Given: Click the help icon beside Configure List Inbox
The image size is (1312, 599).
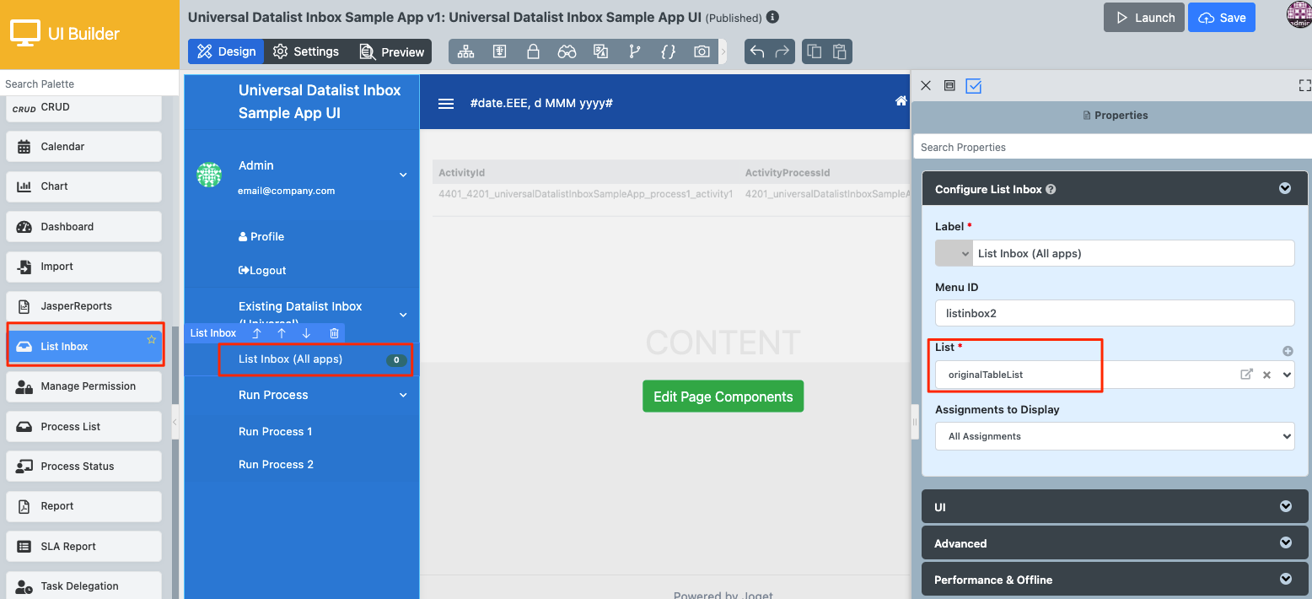Looking at the screenshot, I should click(x=1051, y=190).
